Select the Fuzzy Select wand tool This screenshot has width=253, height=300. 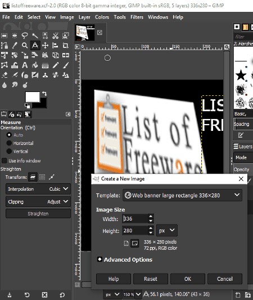tap(35, 36)
